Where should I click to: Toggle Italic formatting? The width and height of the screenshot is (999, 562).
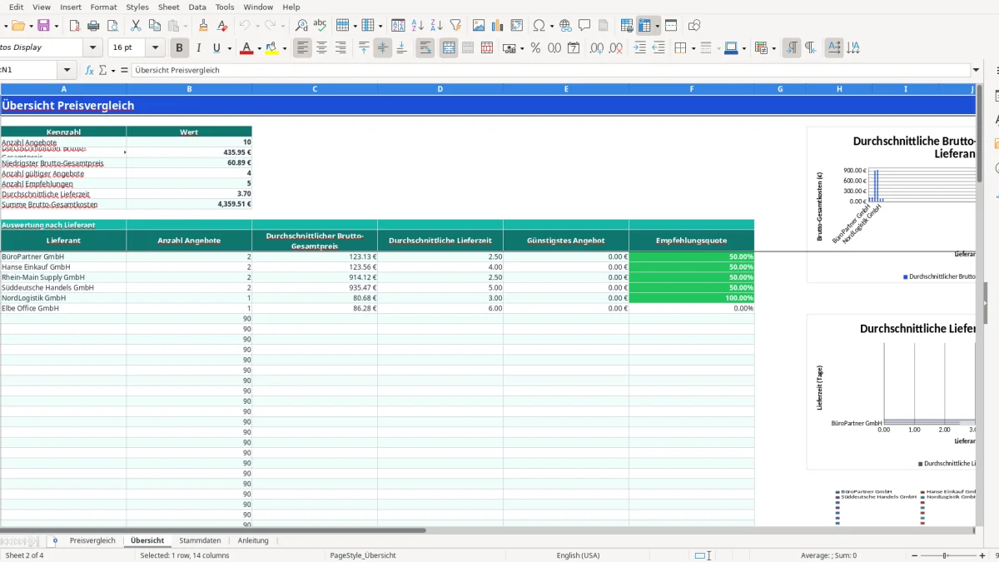pyautogui.click(x=198, y=48)
